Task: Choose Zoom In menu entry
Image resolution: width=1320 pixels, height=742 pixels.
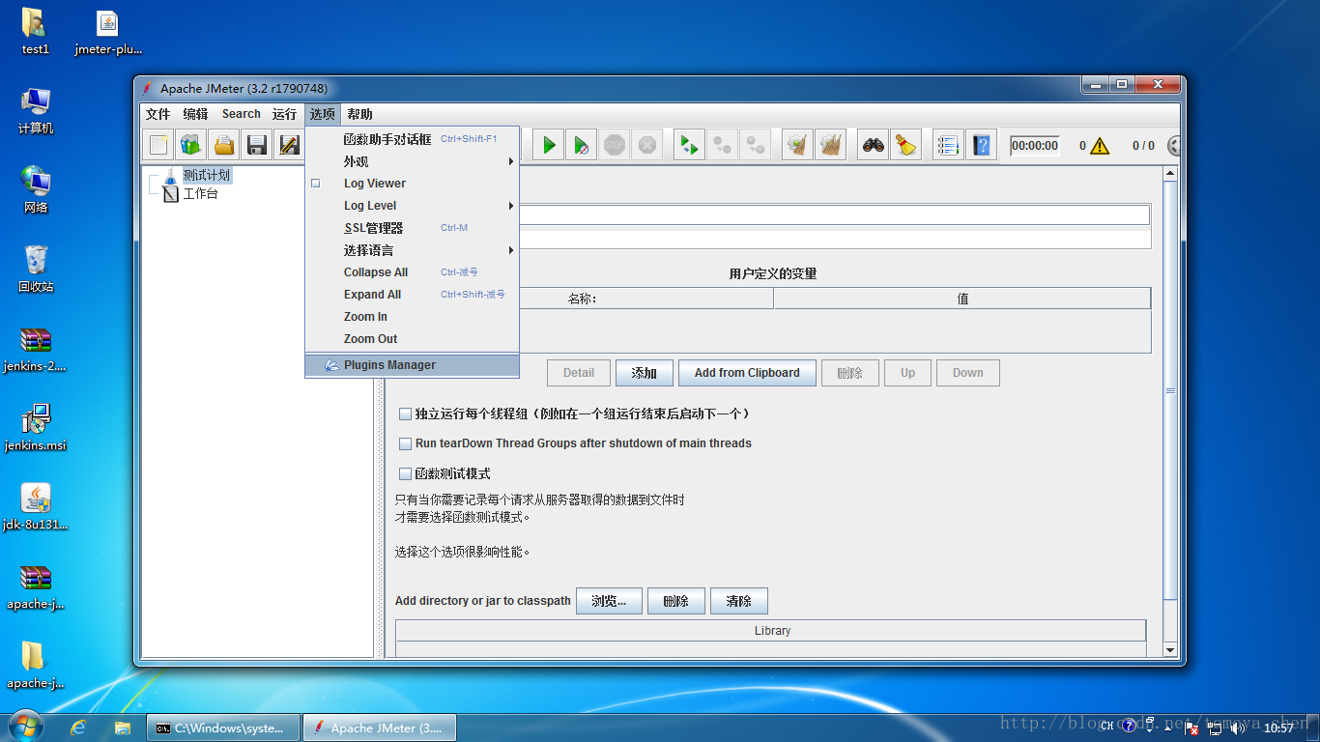Action: pos(413,317)
